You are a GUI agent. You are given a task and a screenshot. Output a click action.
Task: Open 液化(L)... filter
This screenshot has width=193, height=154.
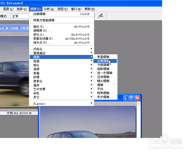pos(61,35)
